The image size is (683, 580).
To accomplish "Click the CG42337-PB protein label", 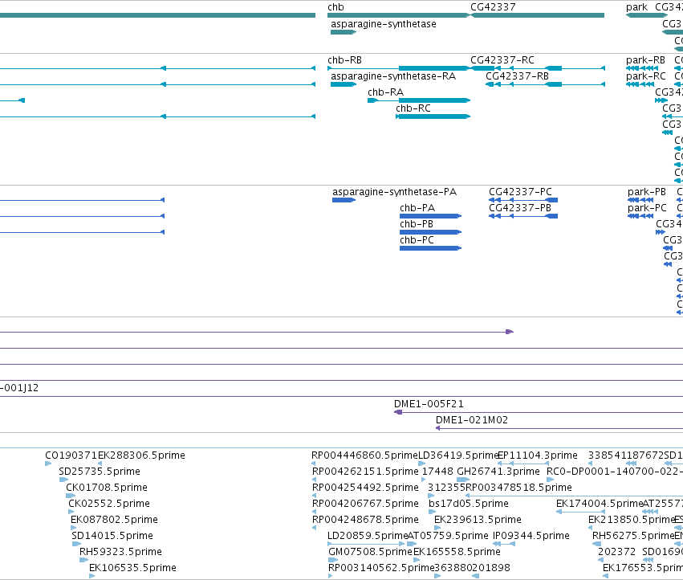I will coord(519,208).
